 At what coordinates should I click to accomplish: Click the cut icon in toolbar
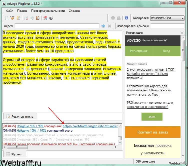26,18
